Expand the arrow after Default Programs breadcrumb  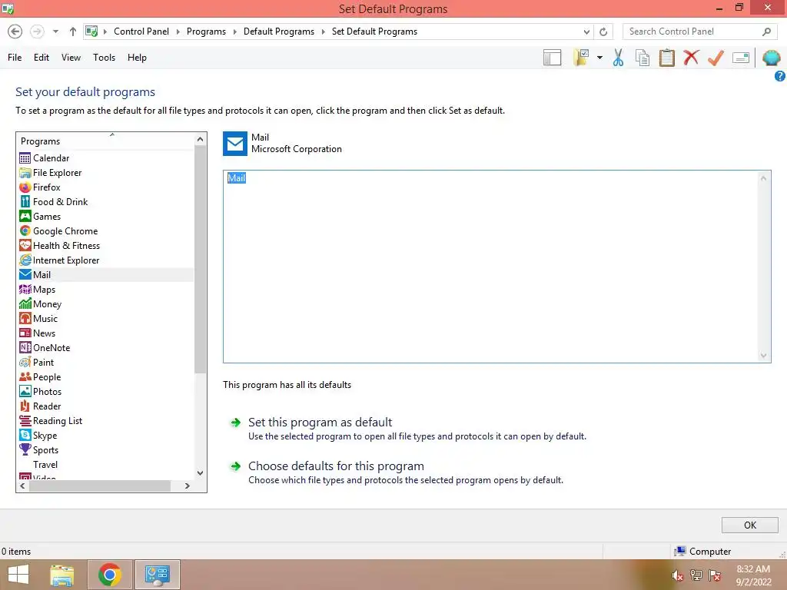coord(323,31)
